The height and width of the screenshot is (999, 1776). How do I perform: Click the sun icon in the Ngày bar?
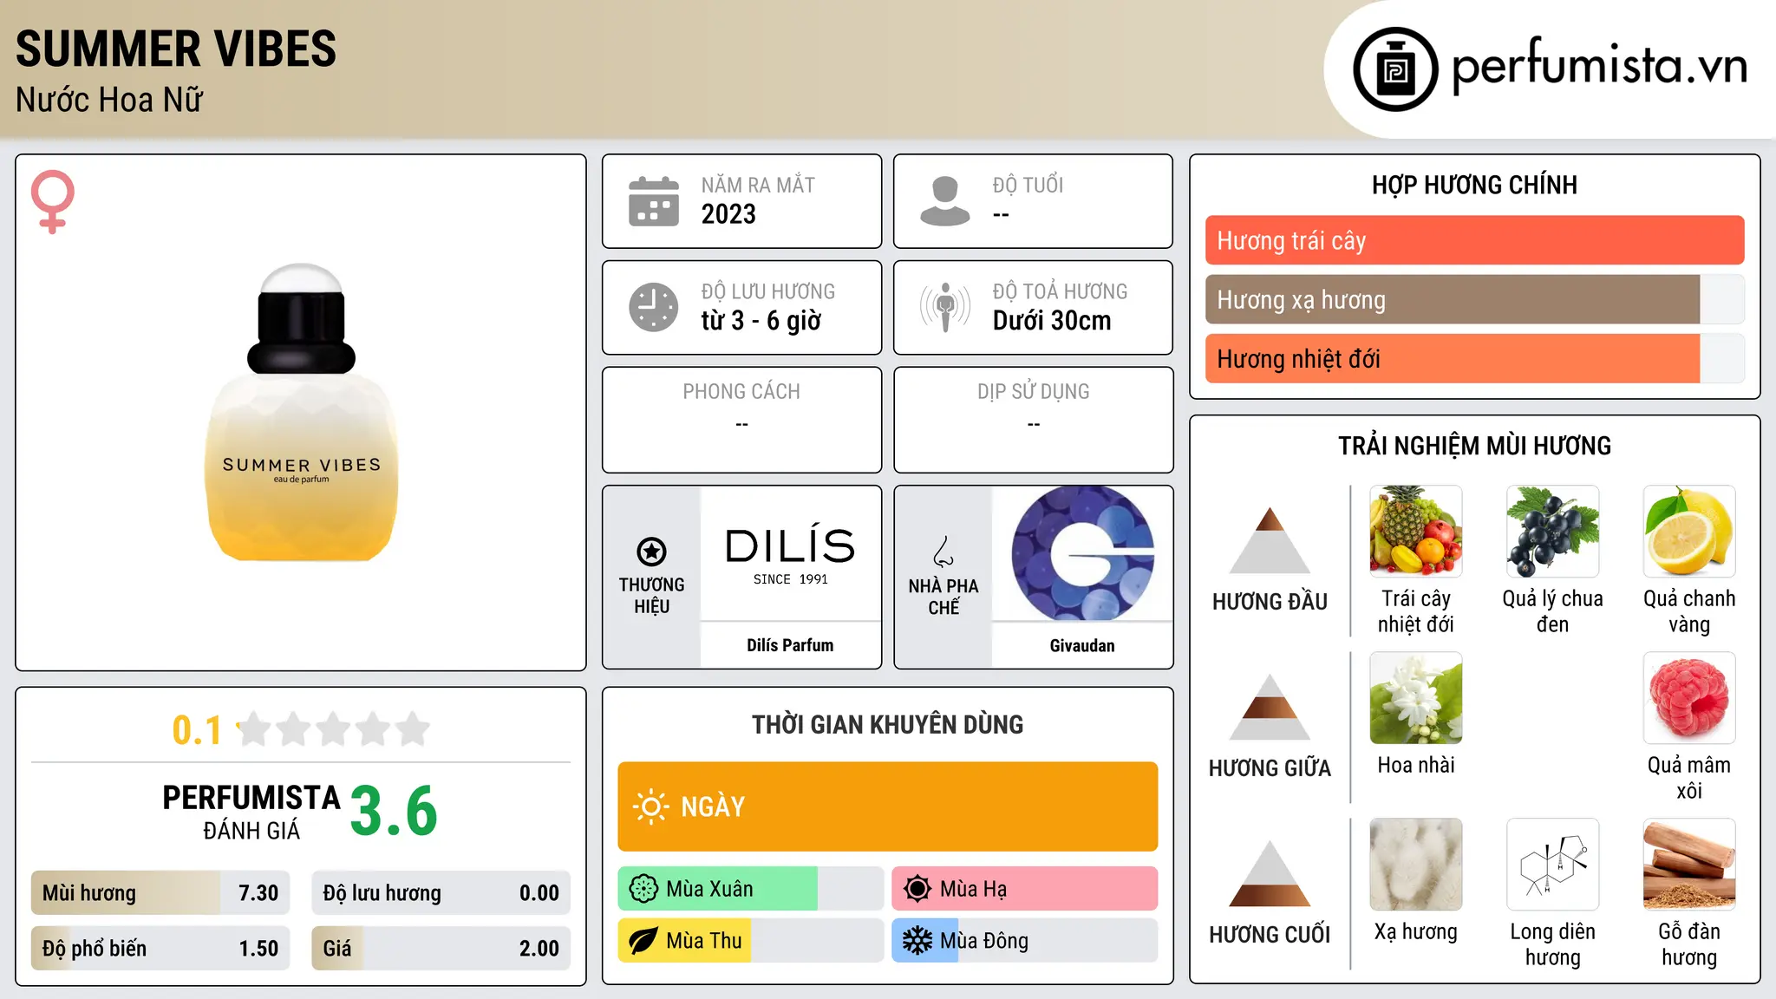pyautogui.click(x=651, y=806)
